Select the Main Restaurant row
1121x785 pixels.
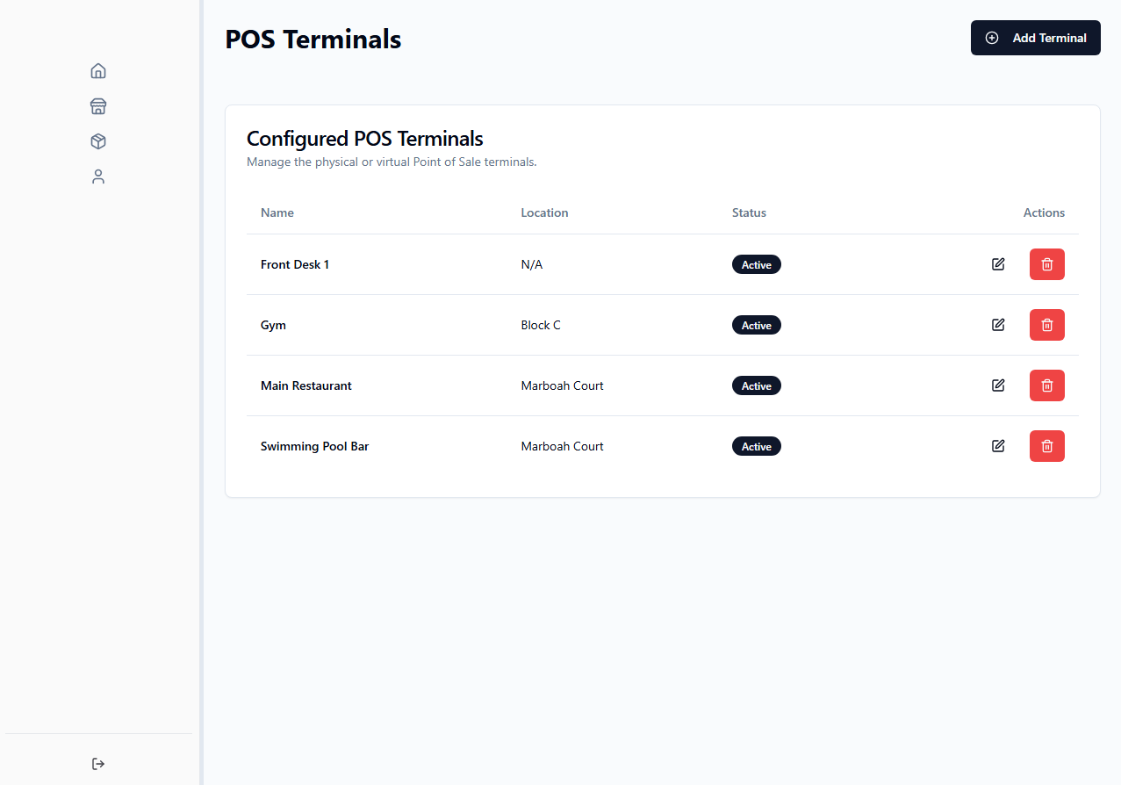tap(614, 385)
